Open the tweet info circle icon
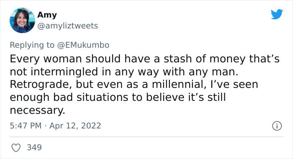293x159 pixels. [277, 126]
